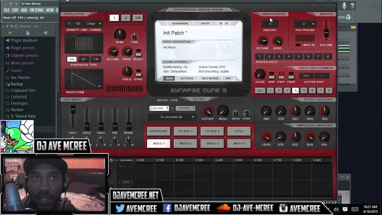
Task: Open the CL Lowpass 2p filter dropdown
Action: [x=172, y=117]
